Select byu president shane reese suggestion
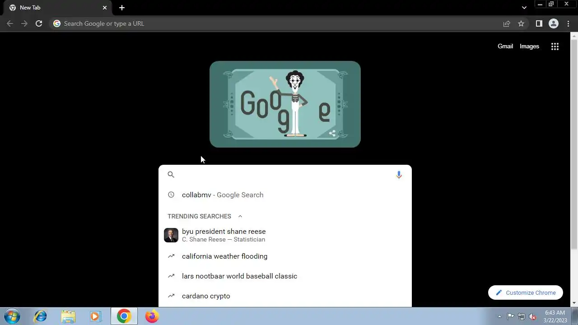578x325 pixels. [285, 235]
